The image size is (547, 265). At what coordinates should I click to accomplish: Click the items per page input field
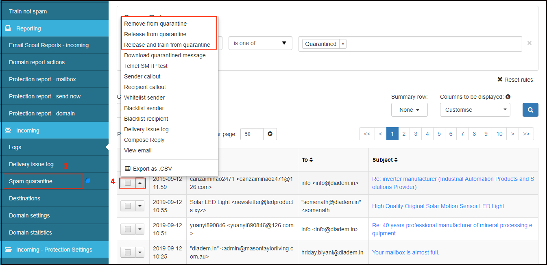pos(252,134)
